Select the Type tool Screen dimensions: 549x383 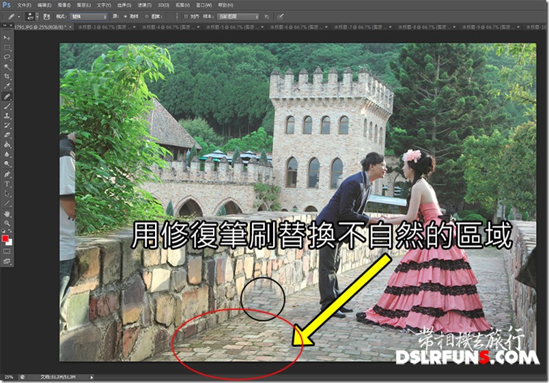coord(7,184)
